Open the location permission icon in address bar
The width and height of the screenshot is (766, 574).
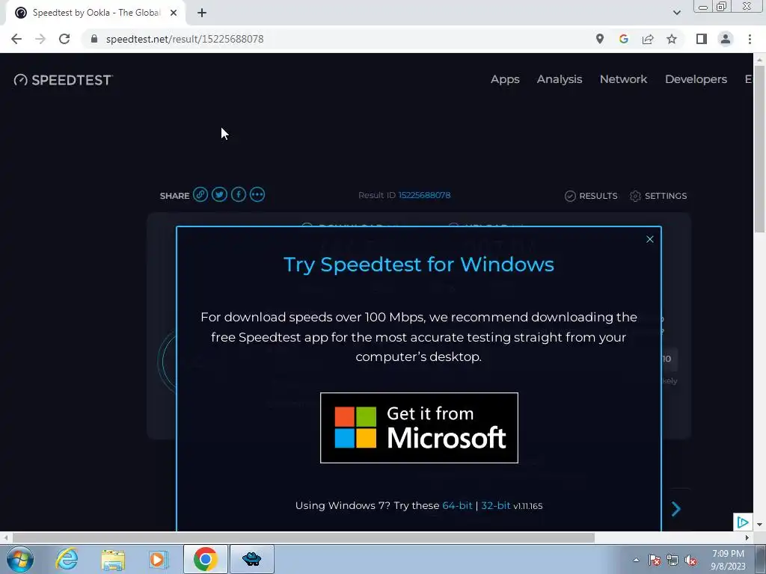600,39
